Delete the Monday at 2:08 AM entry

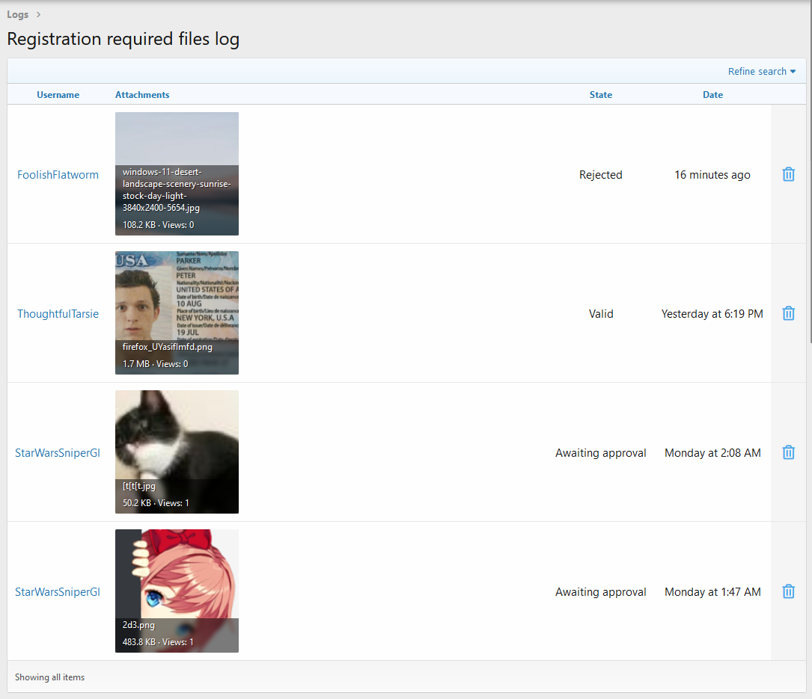(788, 452)
